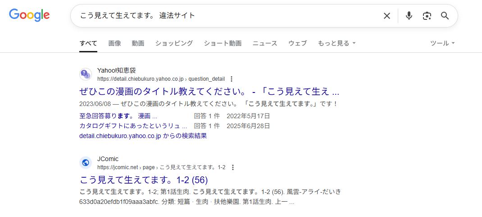Open the three-dot menu beside the jcomic.net URL

tap(232, 167)
